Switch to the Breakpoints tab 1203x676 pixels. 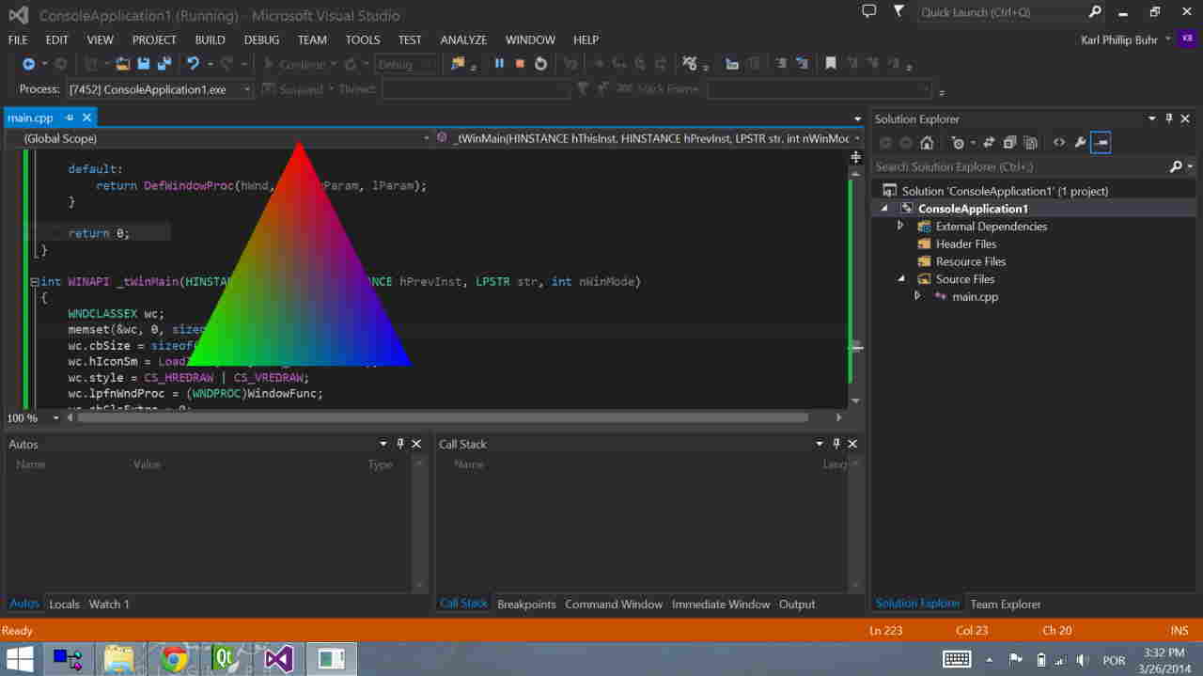[x=526, y=604]
